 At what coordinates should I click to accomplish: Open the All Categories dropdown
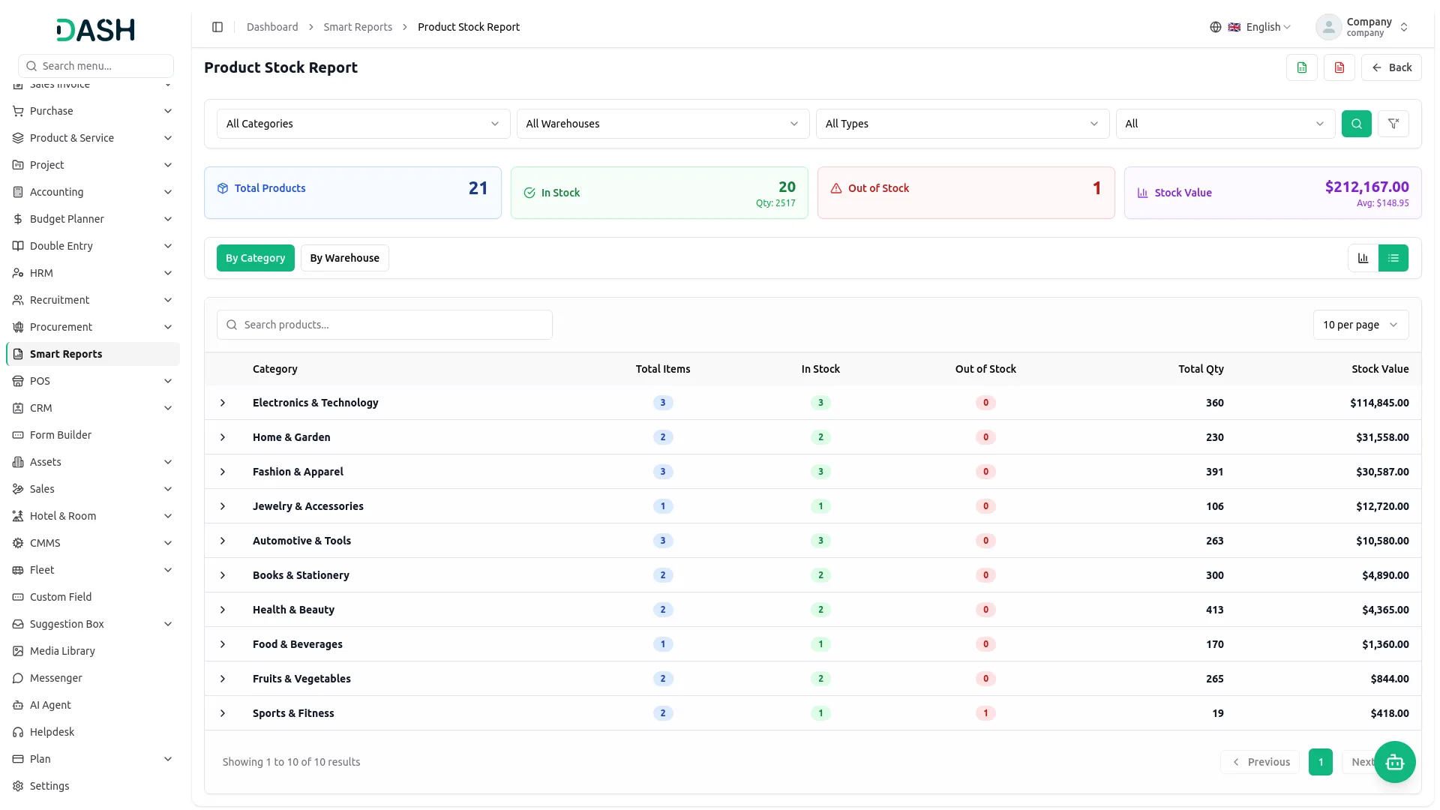click(x=363, y=124)
